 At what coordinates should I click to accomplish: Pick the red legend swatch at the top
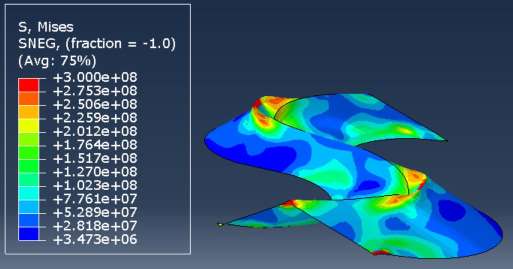tap(29, 85)
